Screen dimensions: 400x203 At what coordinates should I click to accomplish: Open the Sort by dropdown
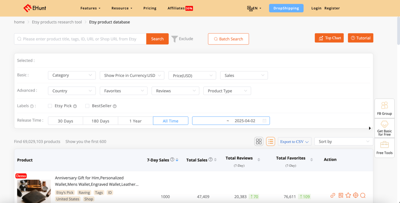coord(344,141)
